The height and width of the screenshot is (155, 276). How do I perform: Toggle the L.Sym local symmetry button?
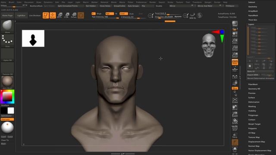click(x=235, y=77)
